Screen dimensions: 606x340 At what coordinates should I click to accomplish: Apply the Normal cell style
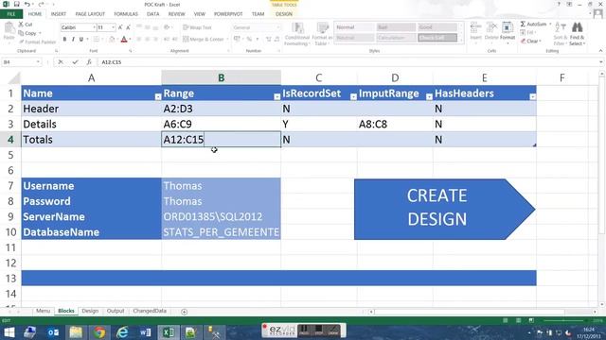pos(354,27)
